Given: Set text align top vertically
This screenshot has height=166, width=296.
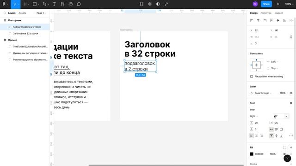Looking at the screenshot, I should coord(271,136).
